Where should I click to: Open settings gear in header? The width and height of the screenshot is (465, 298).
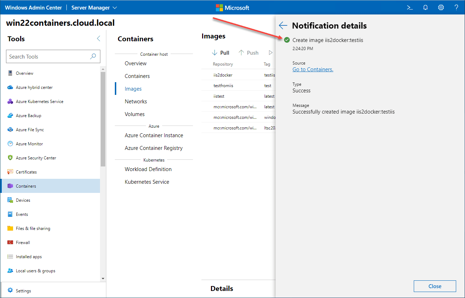tap(441, 7)
